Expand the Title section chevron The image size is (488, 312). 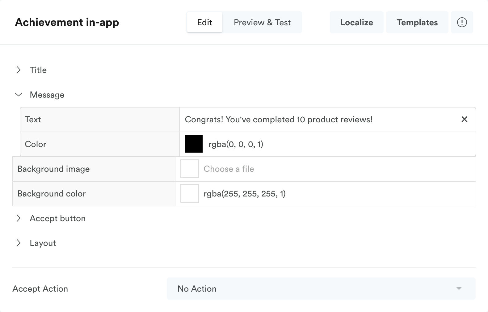pyautogui.click(x=19, y=70)
